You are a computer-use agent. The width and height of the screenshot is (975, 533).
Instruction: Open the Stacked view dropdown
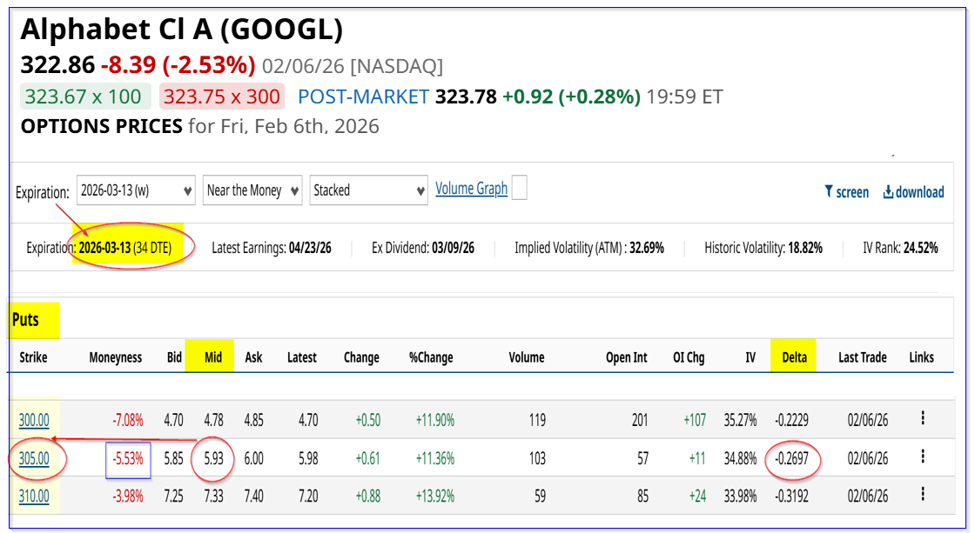[x=368, y=190]
